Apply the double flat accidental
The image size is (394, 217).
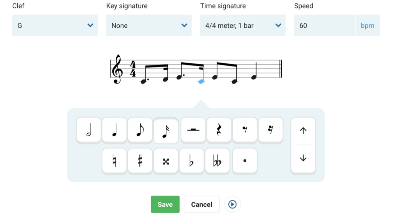pyautogui.click(x=218, y=161)
